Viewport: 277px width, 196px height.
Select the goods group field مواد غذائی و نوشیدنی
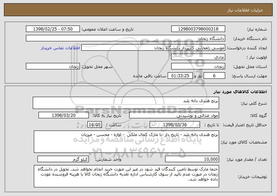coord(174,115)
